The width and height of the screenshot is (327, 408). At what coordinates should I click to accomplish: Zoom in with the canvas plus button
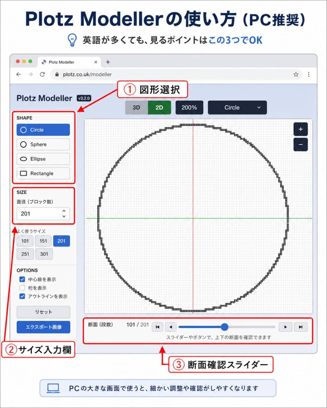click(300, 129)
